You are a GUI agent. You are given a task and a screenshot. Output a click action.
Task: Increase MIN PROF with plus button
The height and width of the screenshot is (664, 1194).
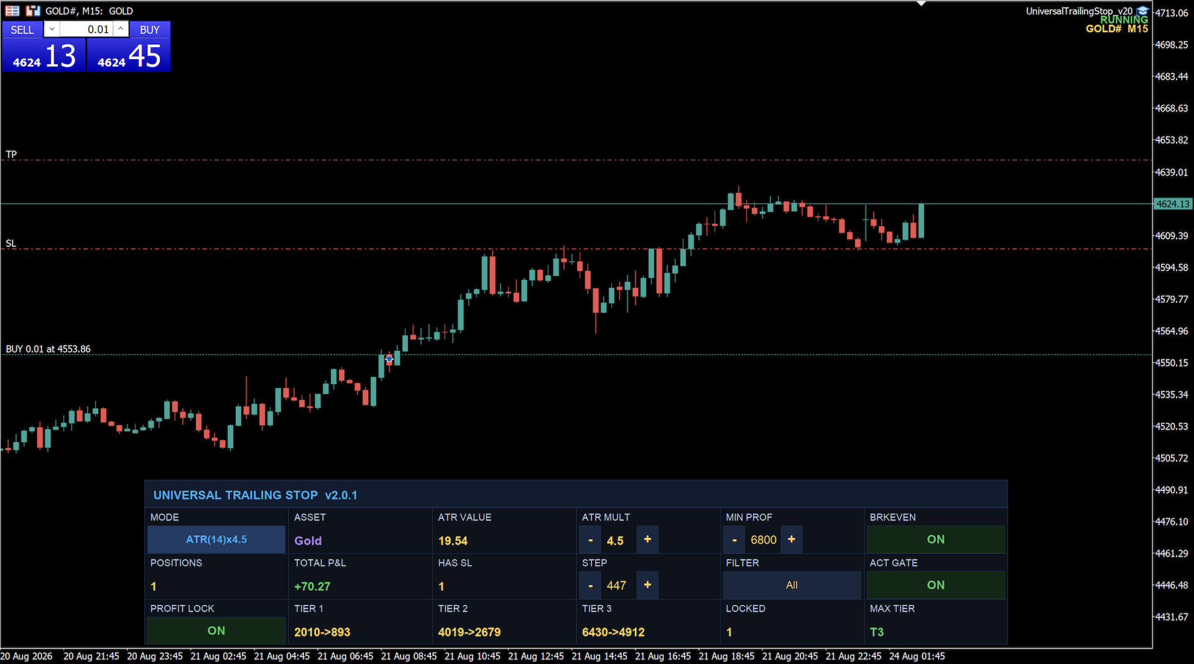point(792,540)
